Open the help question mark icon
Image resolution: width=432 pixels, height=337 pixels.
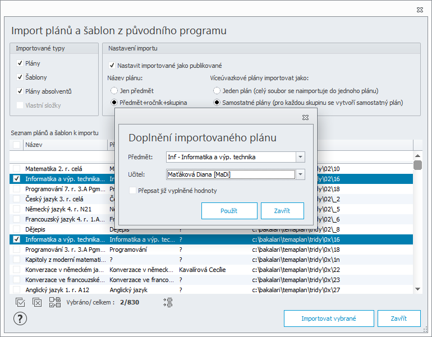click(x=20, y=318)
